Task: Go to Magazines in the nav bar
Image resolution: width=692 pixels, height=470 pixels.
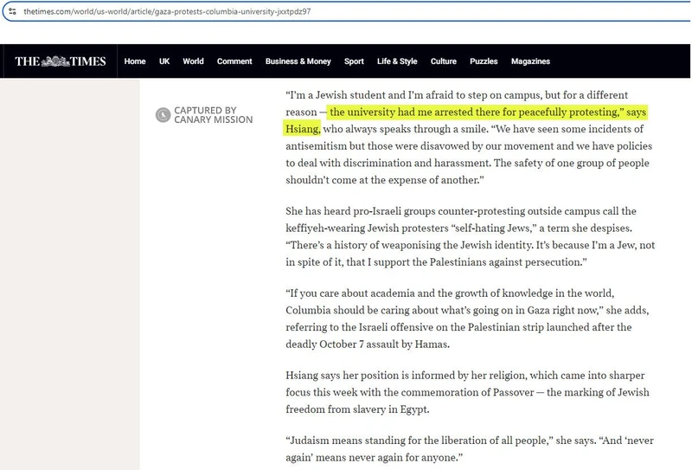Action: tap(530, 61)
